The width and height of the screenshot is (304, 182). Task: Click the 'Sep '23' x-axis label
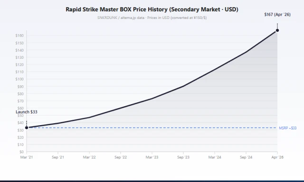(x=183, y=157)
